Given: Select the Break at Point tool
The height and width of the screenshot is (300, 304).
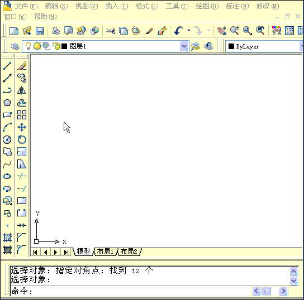Looking at the screenshot, I should point(22,201).
